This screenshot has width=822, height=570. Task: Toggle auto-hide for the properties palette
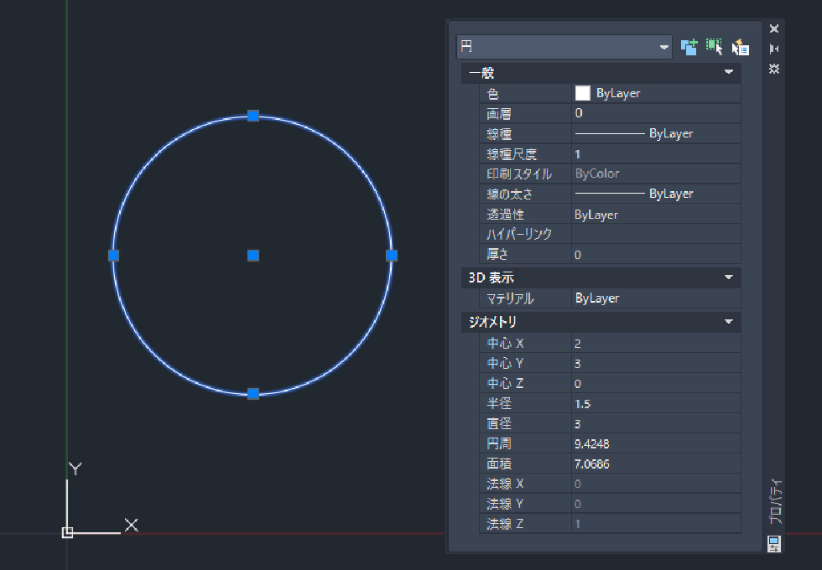(774, 49)
